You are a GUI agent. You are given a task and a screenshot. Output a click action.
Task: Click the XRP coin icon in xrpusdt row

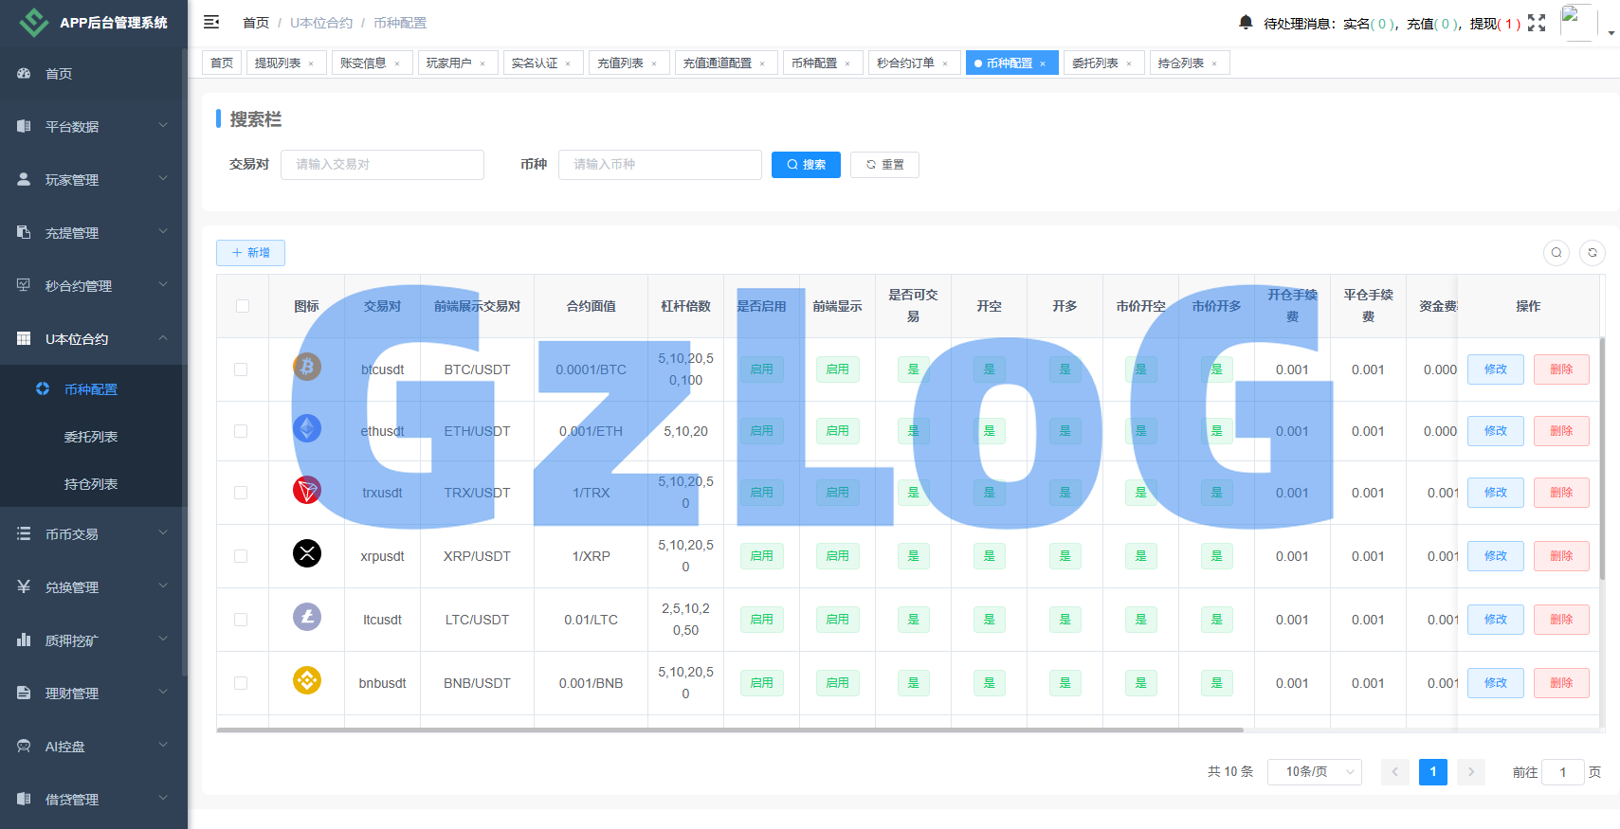307,553
